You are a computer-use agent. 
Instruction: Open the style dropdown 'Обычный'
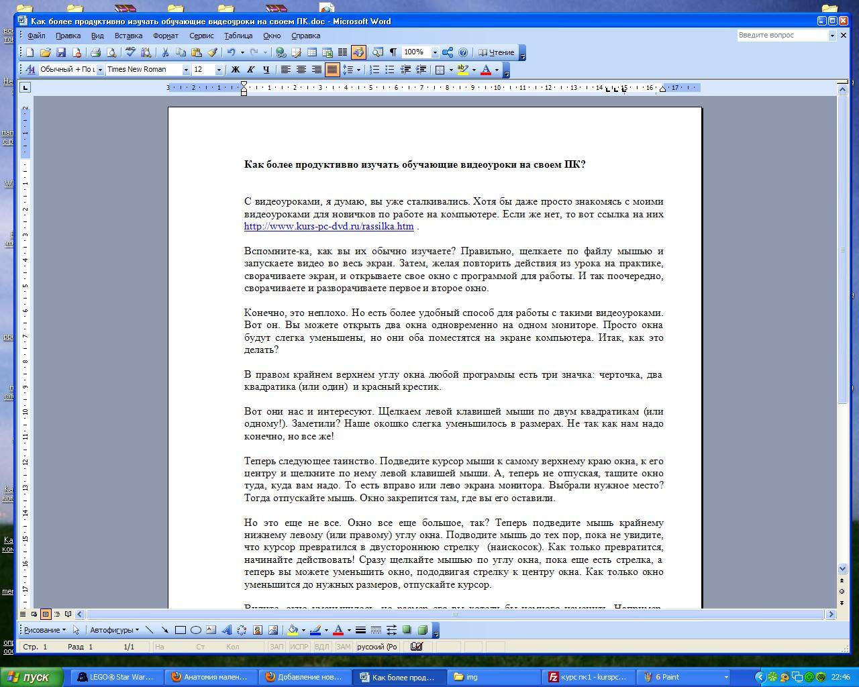click(100, 69)
